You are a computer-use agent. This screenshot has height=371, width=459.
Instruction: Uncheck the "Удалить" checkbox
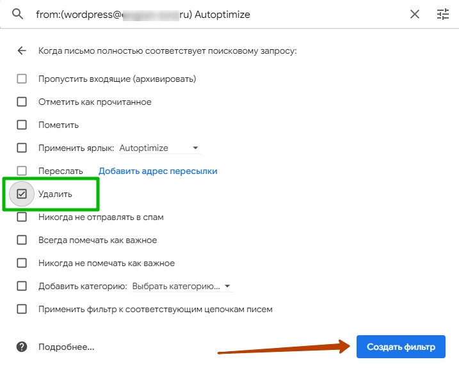point(22,194)
